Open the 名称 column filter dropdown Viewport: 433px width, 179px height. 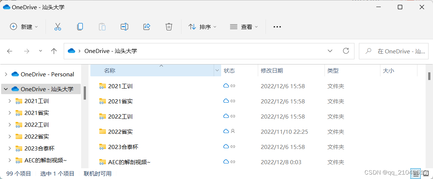click(x=217, y=70)
